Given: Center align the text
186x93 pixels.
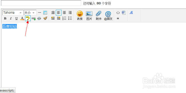Looking at the screenshot, I should point(64,13).
